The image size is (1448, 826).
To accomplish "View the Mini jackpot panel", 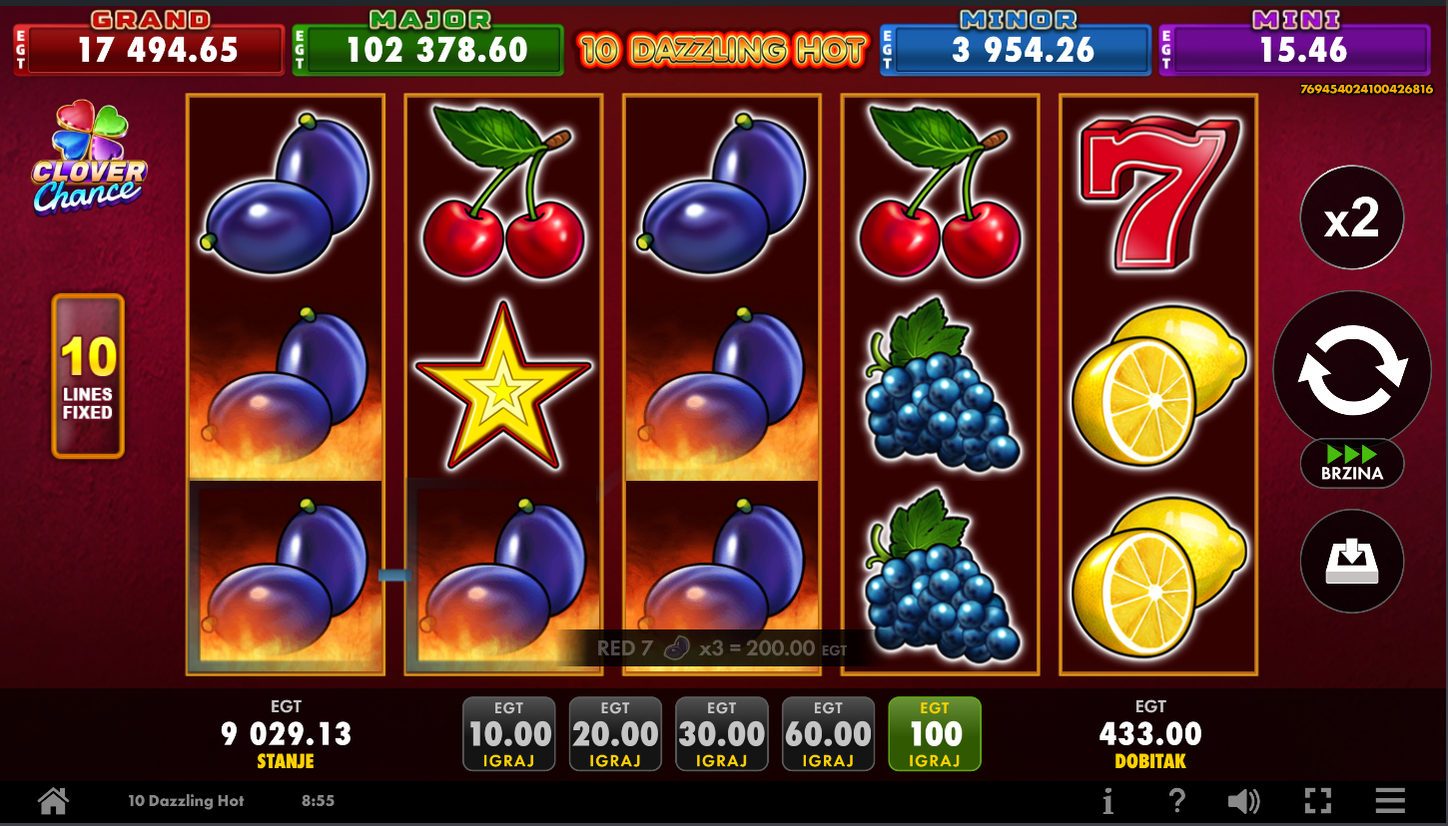I will [1295, 43].
